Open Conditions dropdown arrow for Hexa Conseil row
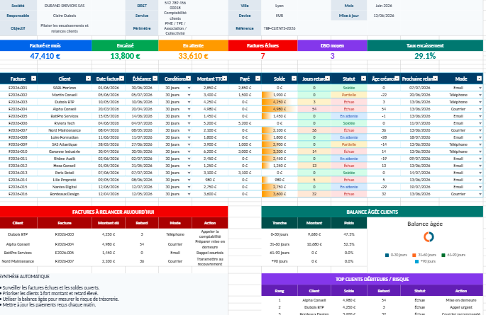The width and height of the screenshot is (486, 315). [x=189, y=166]
